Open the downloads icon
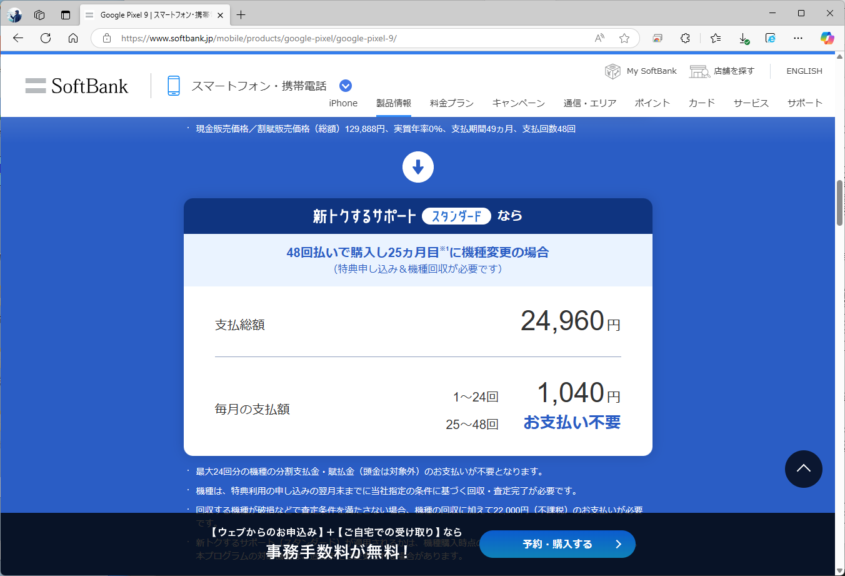845x576 pixels. tap(744, 38)
